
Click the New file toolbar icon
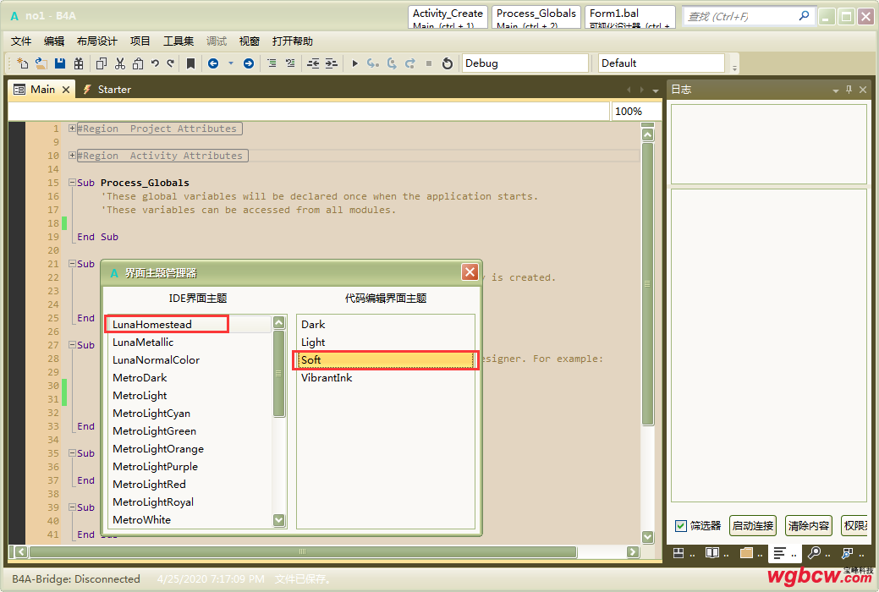tap(23, 63)
